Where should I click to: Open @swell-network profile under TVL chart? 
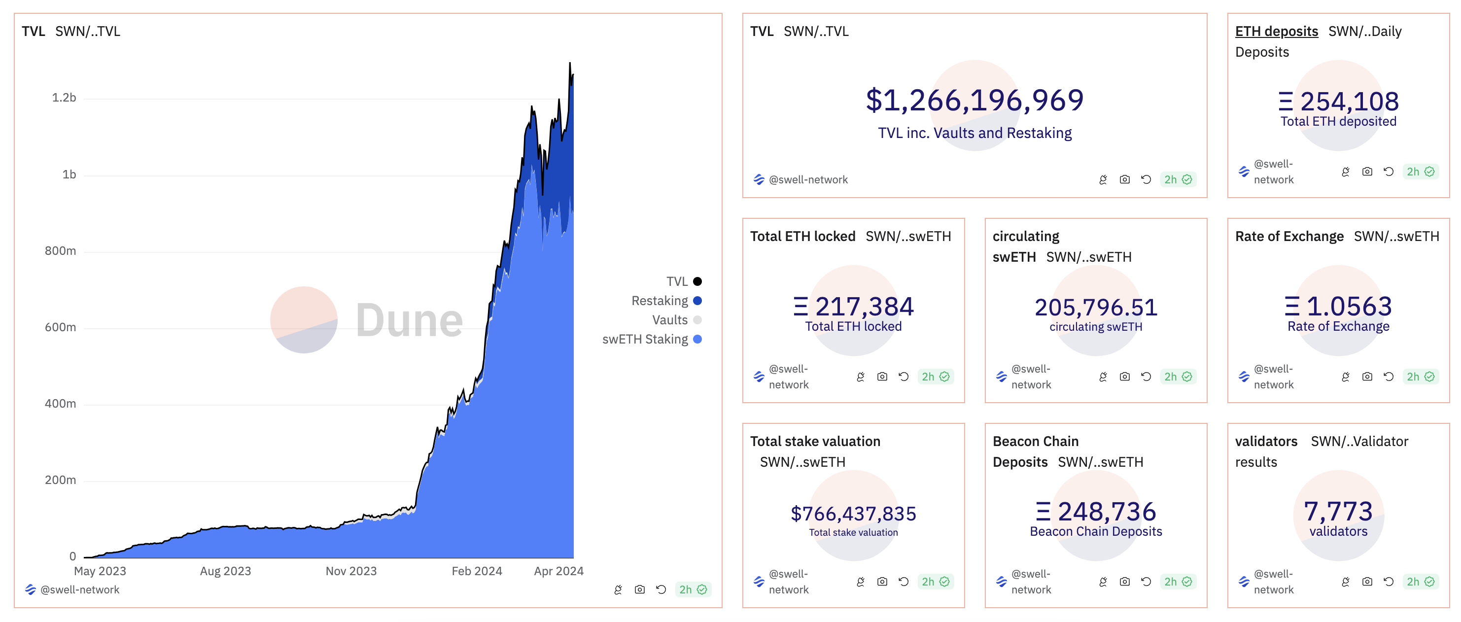click(x=79, y=589)
